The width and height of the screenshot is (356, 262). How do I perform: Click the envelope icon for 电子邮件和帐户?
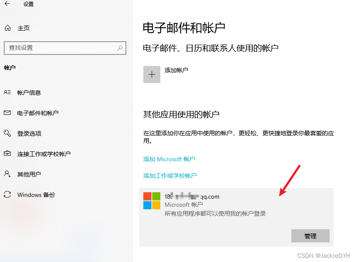point(7,113)
